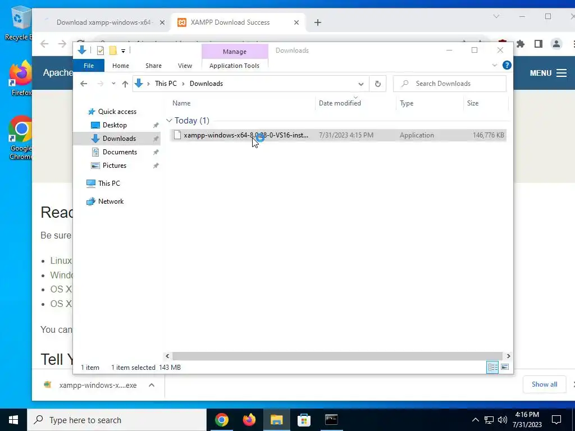Open Chrome from the taskbar
Screen dimensions: 575x431
tap(221, 420)
